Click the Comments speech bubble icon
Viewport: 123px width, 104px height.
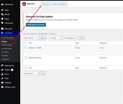pyautogui.click(x=2, y=23)
